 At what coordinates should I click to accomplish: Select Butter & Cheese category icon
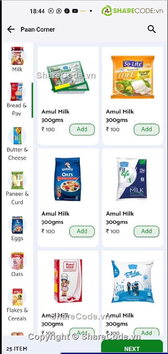[x=17, y=136]
